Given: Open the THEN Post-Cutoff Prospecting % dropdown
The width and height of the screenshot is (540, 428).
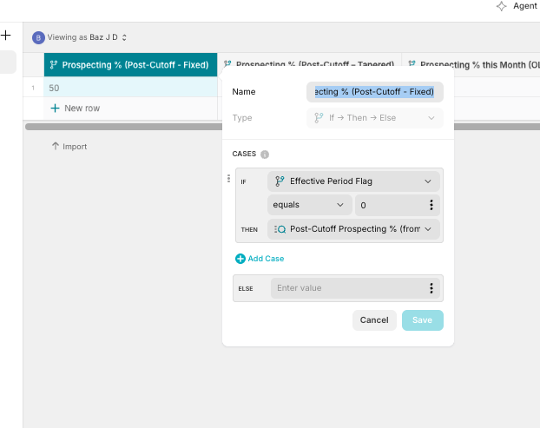Looking at the screenshot, I should [353, 229].
